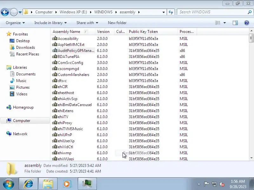The height and width of the screenshot is (190, 254).
Task: Click the BDATunePIA assembly icon
Action: pyautogui.click(x=55, y=57)
